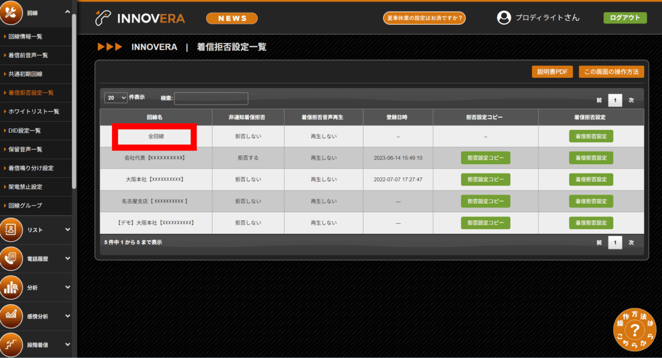Screen dimensions: 662x358
Task: Focus the 検索 search input field
Action: click(x=211, y=98)
